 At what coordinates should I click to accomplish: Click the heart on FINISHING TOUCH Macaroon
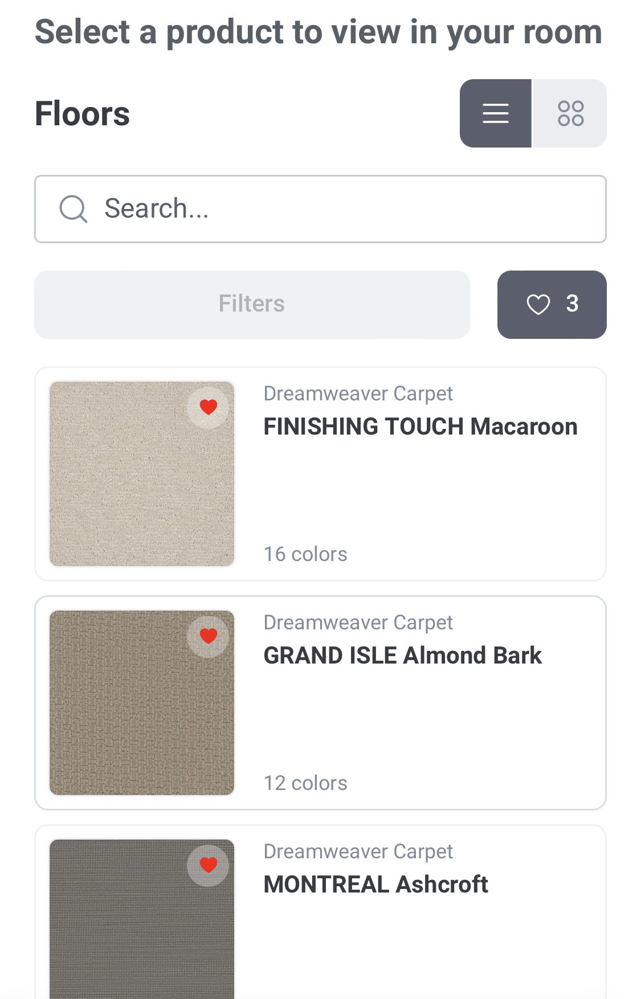[209, 407]
